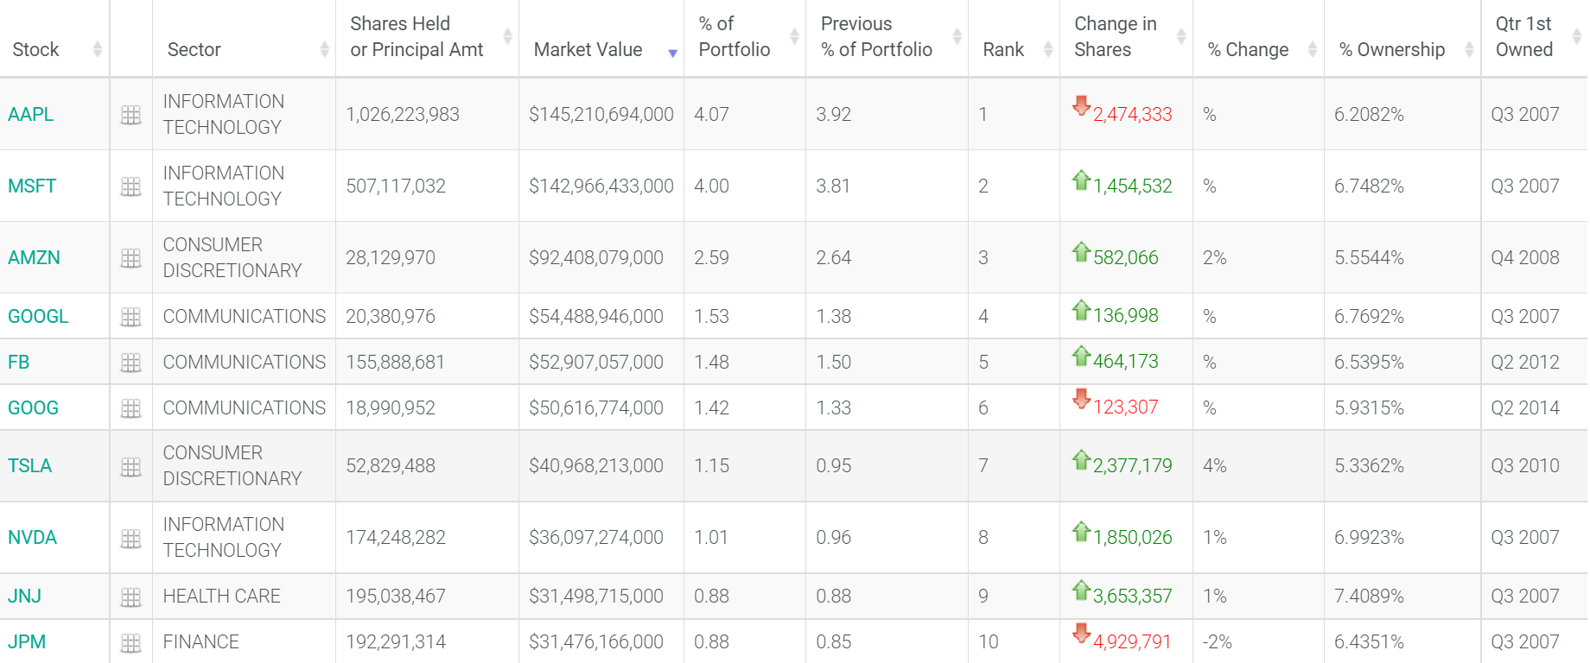Select JPM change in shares 4,929,791
1590x663 pixels.
coord(1132,642)
